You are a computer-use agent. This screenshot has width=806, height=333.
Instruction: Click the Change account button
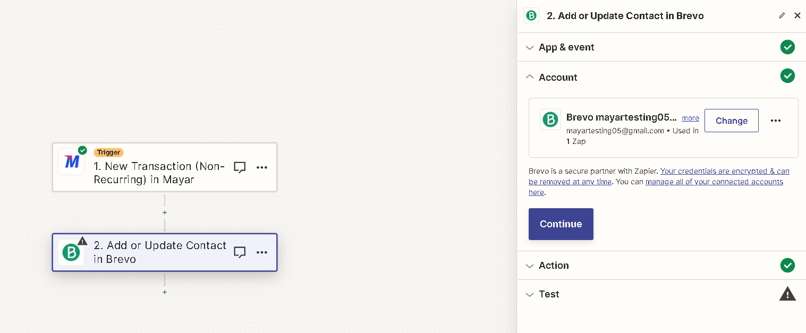coord(732,121)
